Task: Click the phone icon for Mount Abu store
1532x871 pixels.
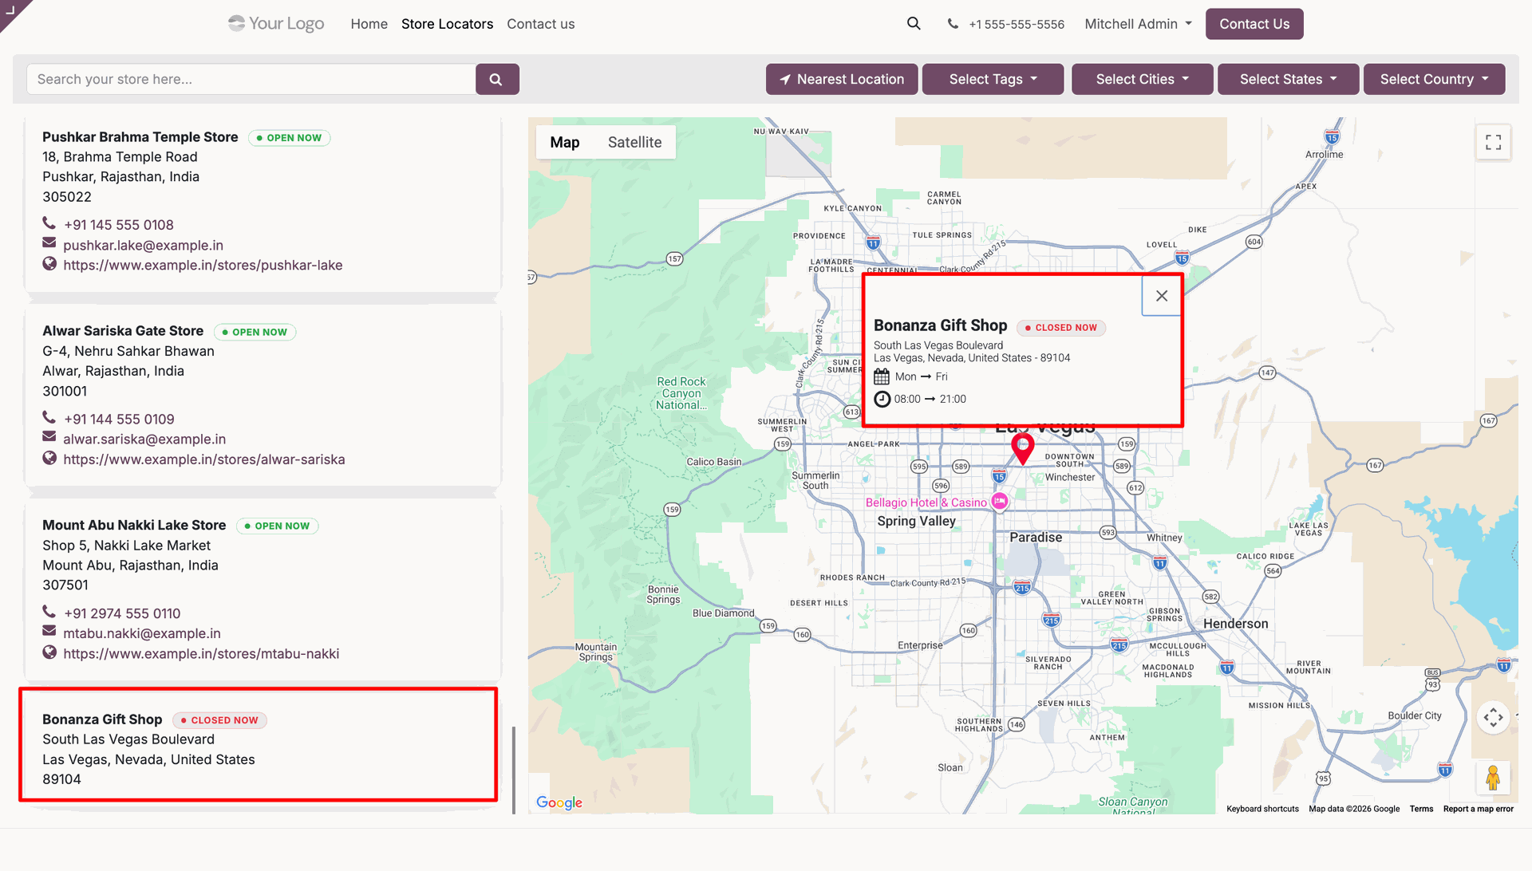Action: pyautogui.click(x=49, y=612)
